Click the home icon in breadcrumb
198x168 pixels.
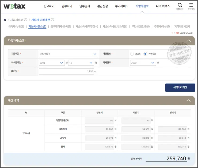(x=5, y=20)
